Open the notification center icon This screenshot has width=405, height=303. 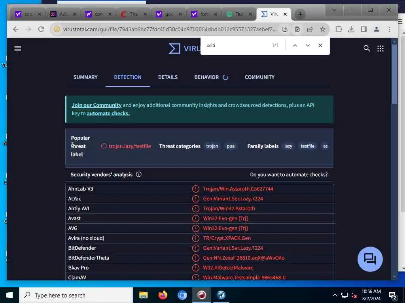coord(393,295)
